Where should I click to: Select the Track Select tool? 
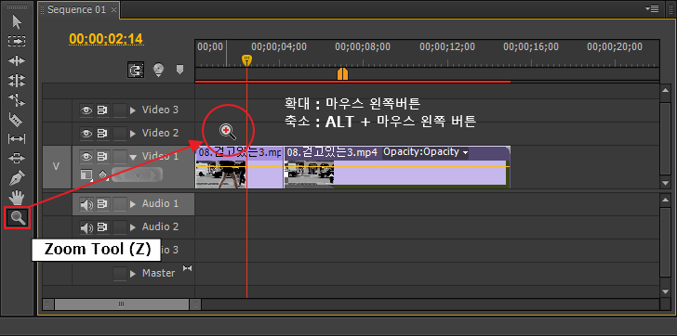coord(17,41)
